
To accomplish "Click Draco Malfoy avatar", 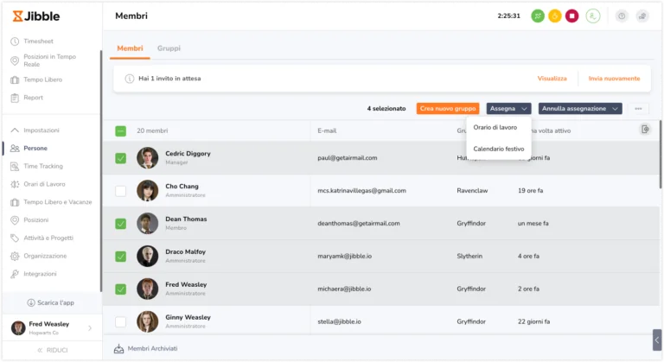I will [147, 256].
